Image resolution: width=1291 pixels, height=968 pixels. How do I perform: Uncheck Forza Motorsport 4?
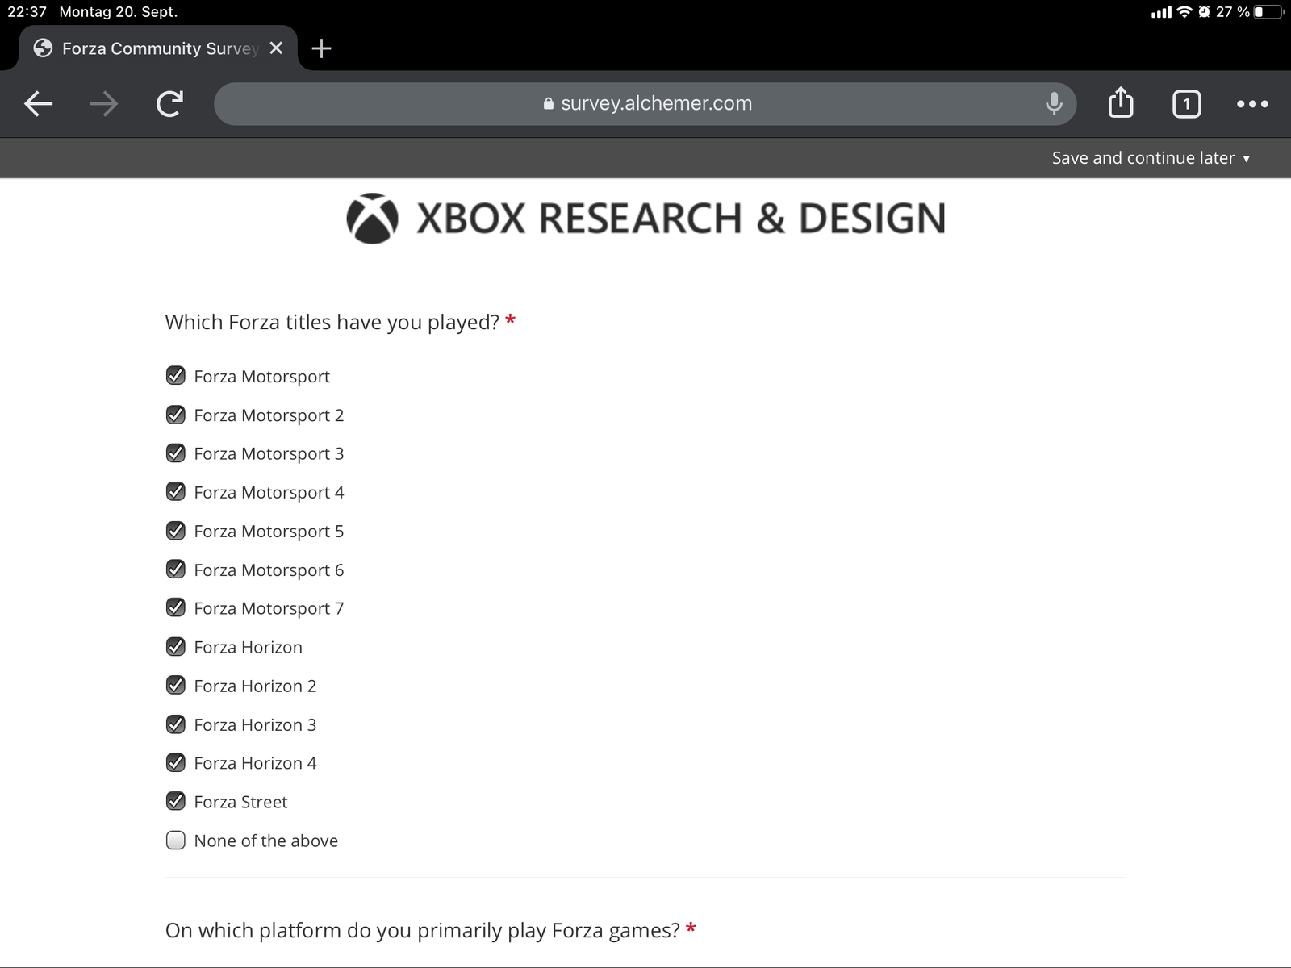[x=175, y=492]
